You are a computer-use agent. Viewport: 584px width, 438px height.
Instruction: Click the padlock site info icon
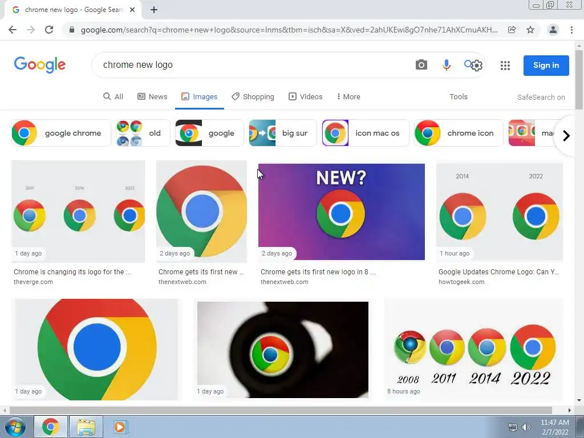click(x=72, y=30)
